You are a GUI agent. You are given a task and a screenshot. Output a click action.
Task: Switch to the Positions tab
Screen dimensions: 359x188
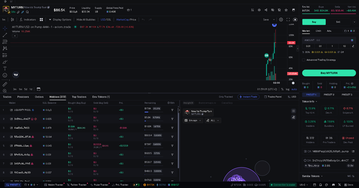point(23,97)
